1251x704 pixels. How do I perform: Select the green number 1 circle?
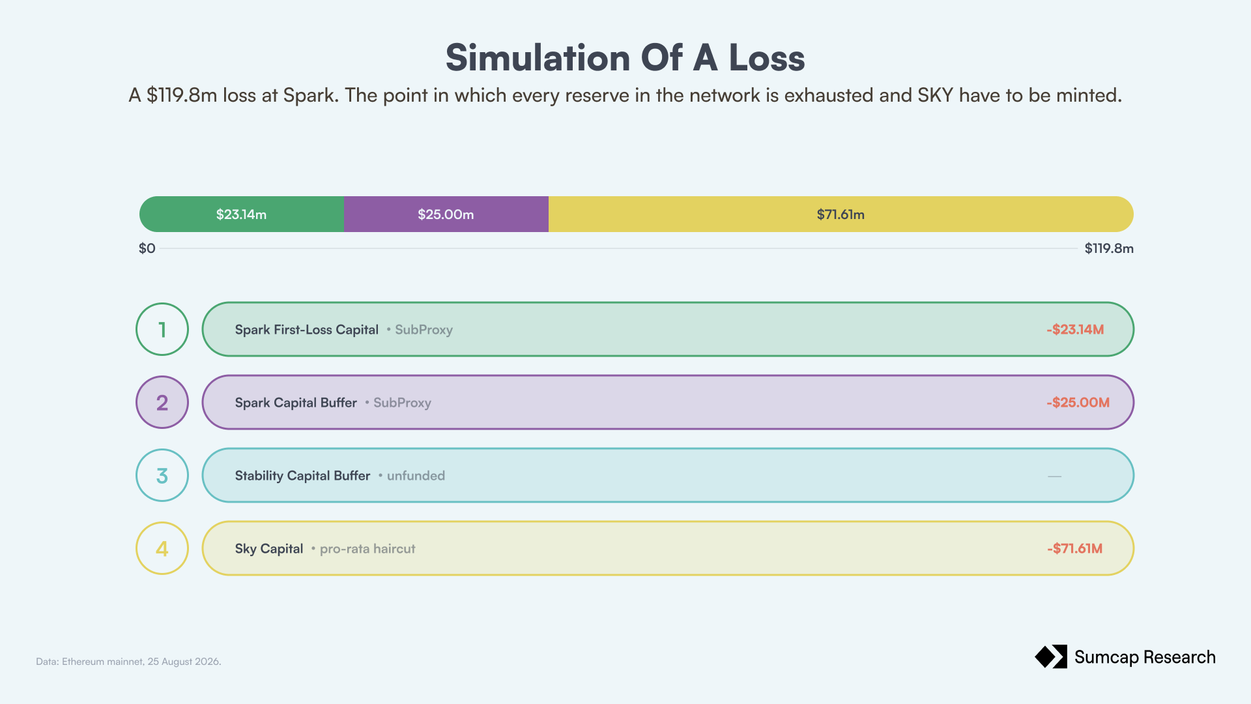pyautogui.click(x=162, y=329)
